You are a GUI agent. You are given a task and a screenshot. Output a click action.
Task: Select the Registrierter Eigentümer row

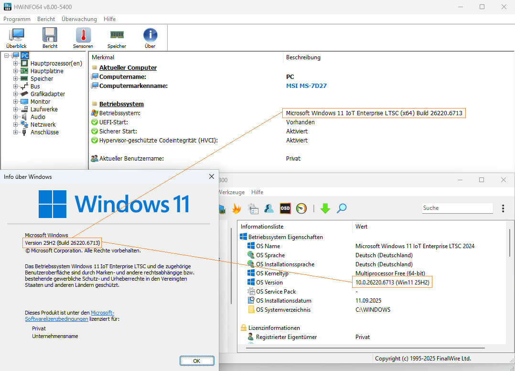click(372, 337)
